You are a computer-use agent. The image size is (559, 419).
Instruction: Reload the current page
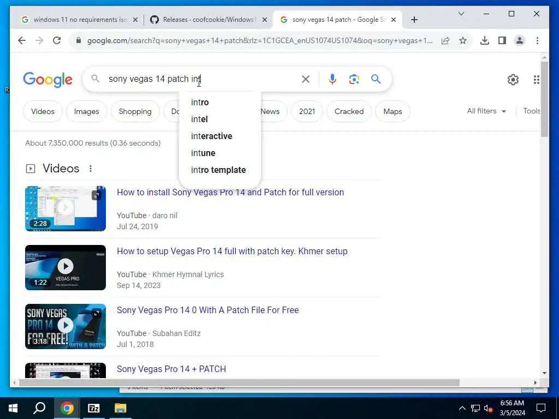pos(57,40)
